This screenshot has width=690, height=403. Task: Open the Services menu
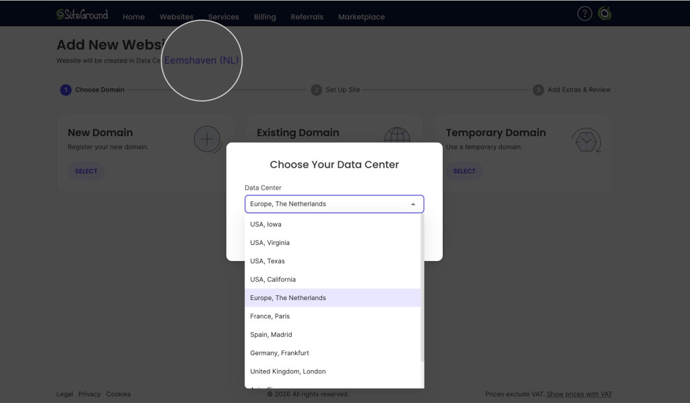click(x=224, y=17)
